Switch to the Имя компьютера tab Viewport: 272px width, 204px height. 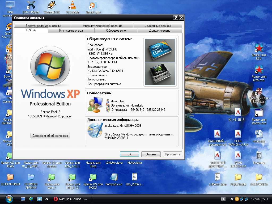click(71, 31)
